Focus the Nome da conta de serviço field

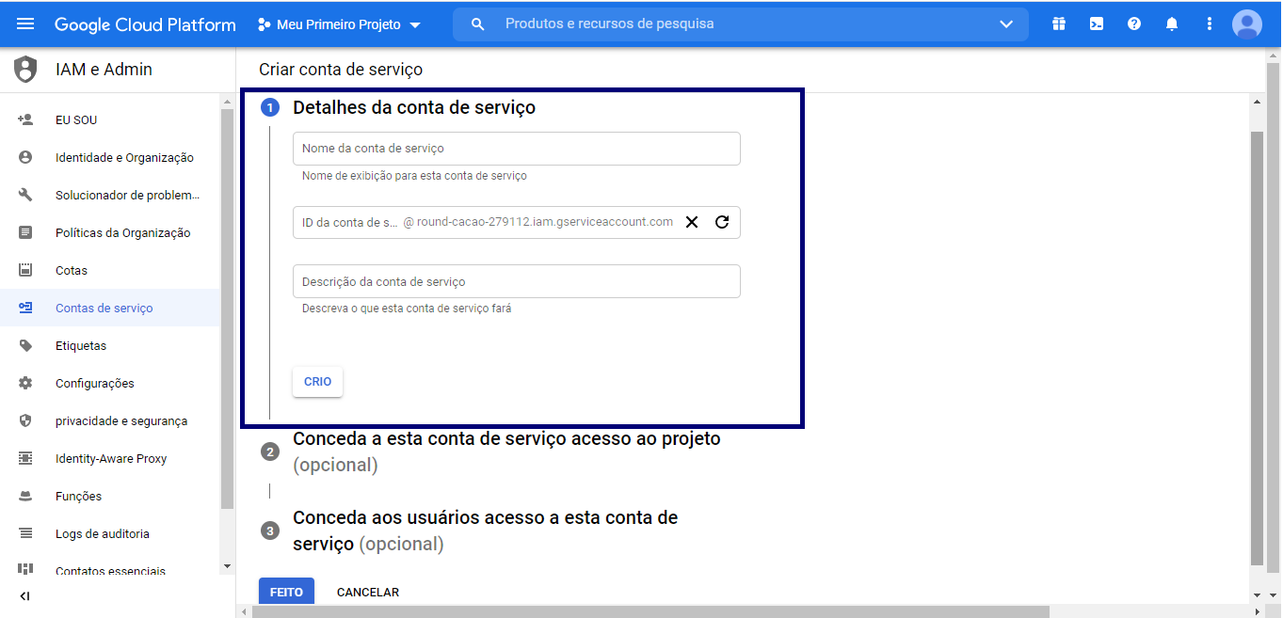point(516,149)
